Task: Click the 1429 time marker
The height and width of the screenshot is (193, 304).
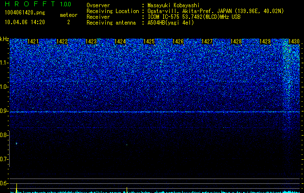Action: tap(265, 41)
